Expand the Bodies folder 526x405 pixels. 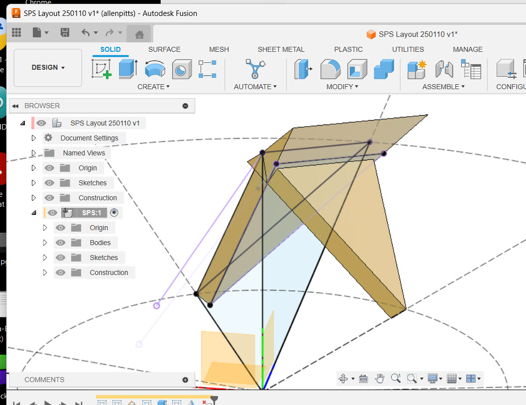point(45,243)
